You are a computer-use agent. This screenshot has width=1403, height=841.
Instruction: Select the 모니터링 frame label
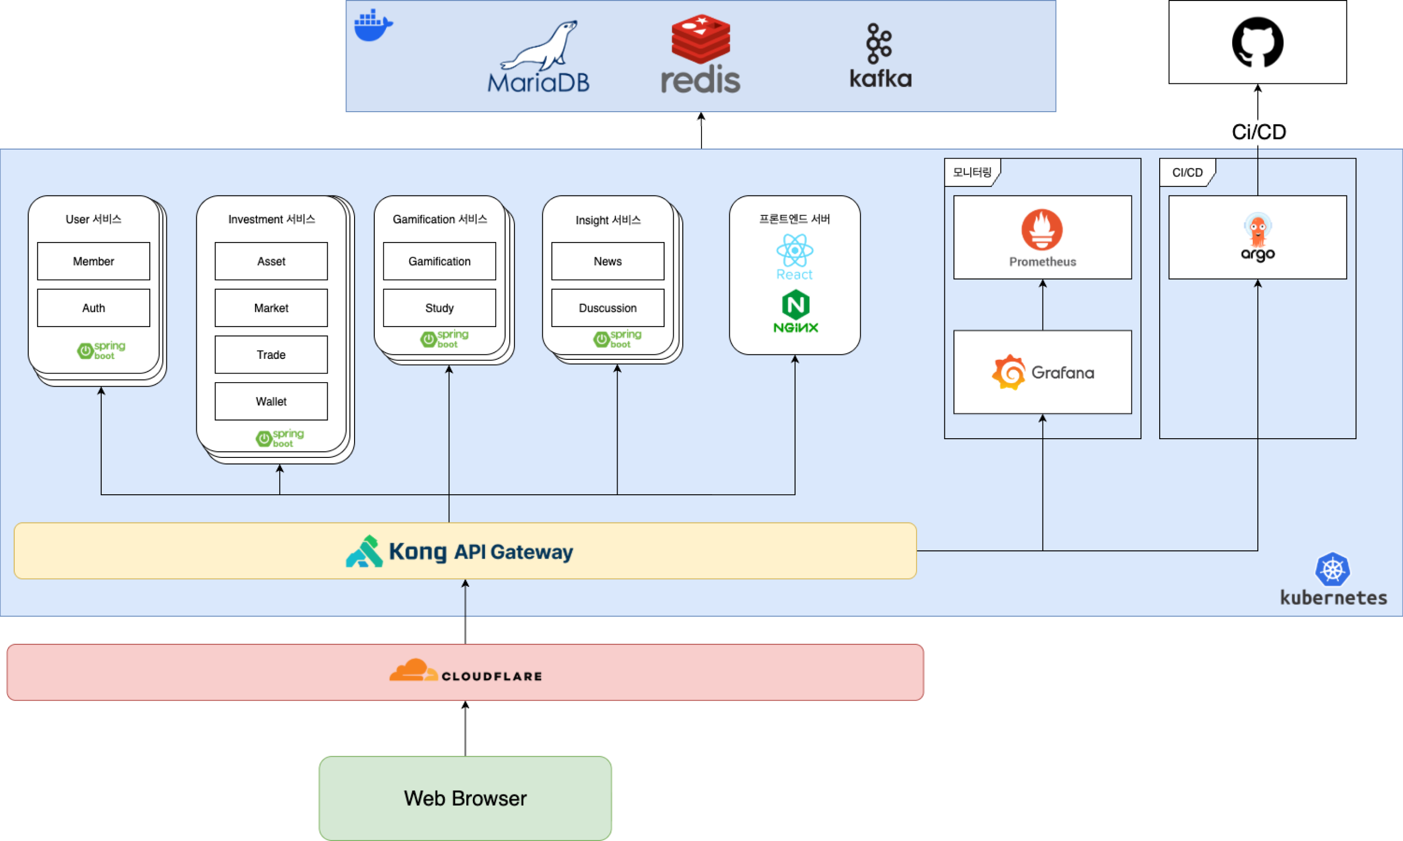[972, 172]
